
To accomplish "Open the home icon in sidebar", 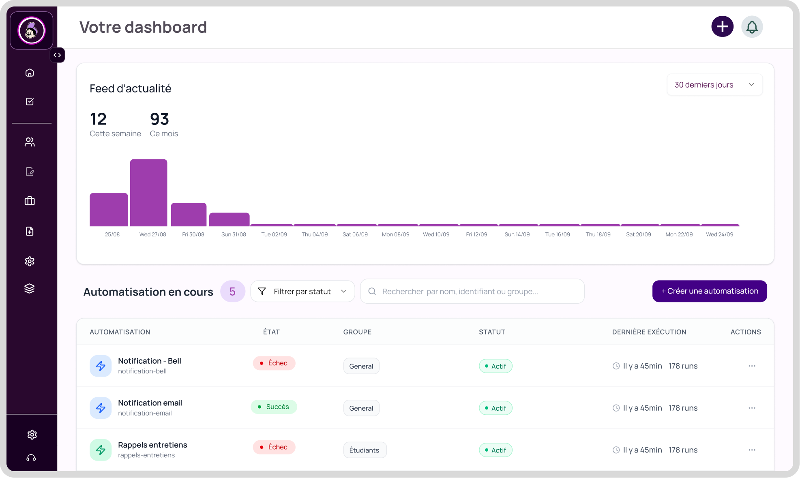I will pos(30,73).
